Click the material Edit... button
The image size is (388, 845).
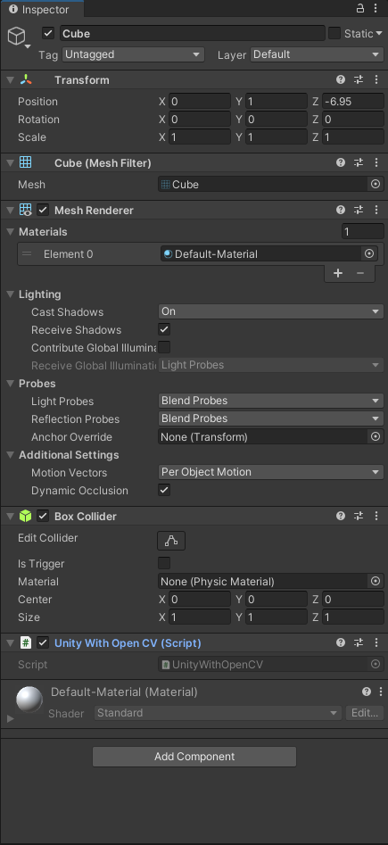[364, 713]
